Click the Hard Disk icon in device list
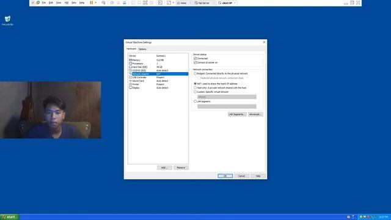Screen dimensions: 391x220 [130, 67]
